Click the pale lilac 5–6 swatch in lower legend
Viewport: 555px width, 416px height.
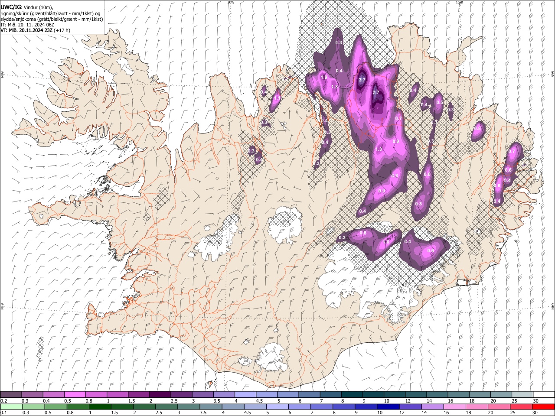pos(277,406)
